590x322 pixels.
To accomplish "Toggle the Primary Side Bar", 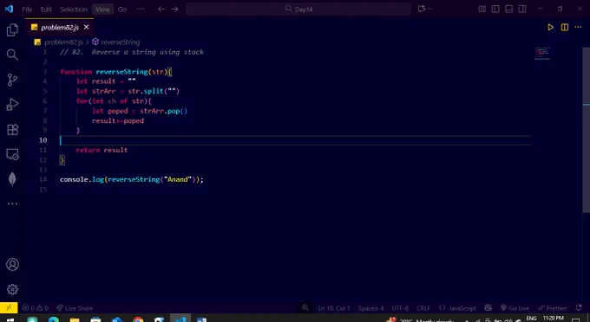I will pyautogui.click(x=495, y=9).
